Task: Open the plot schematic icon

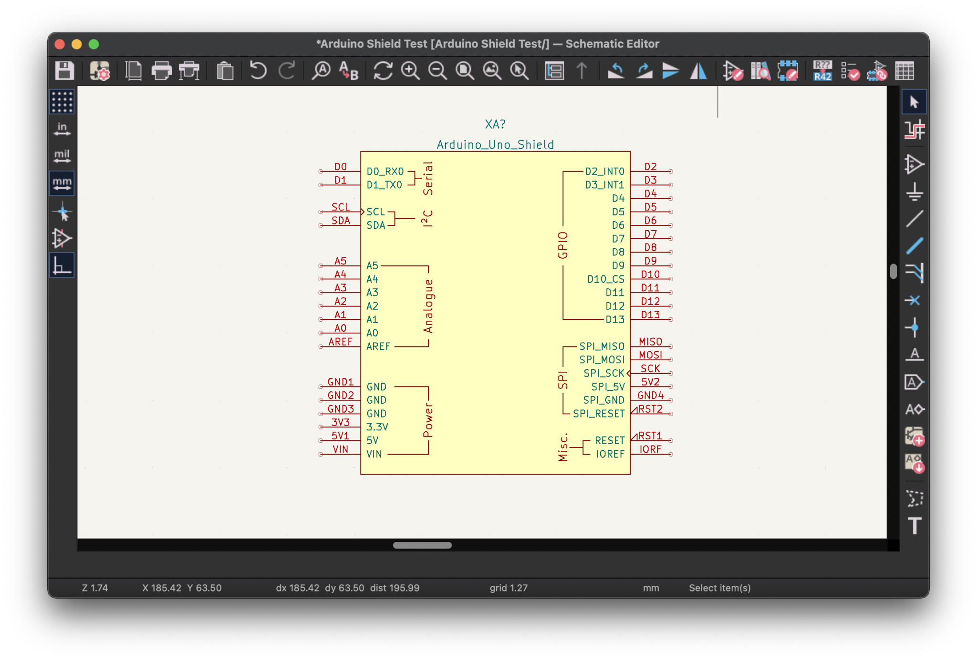Action: point(189,71)
